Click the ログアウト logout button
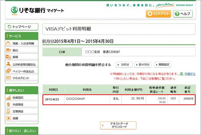The image size is (201, 135). [x=158, y=14]
